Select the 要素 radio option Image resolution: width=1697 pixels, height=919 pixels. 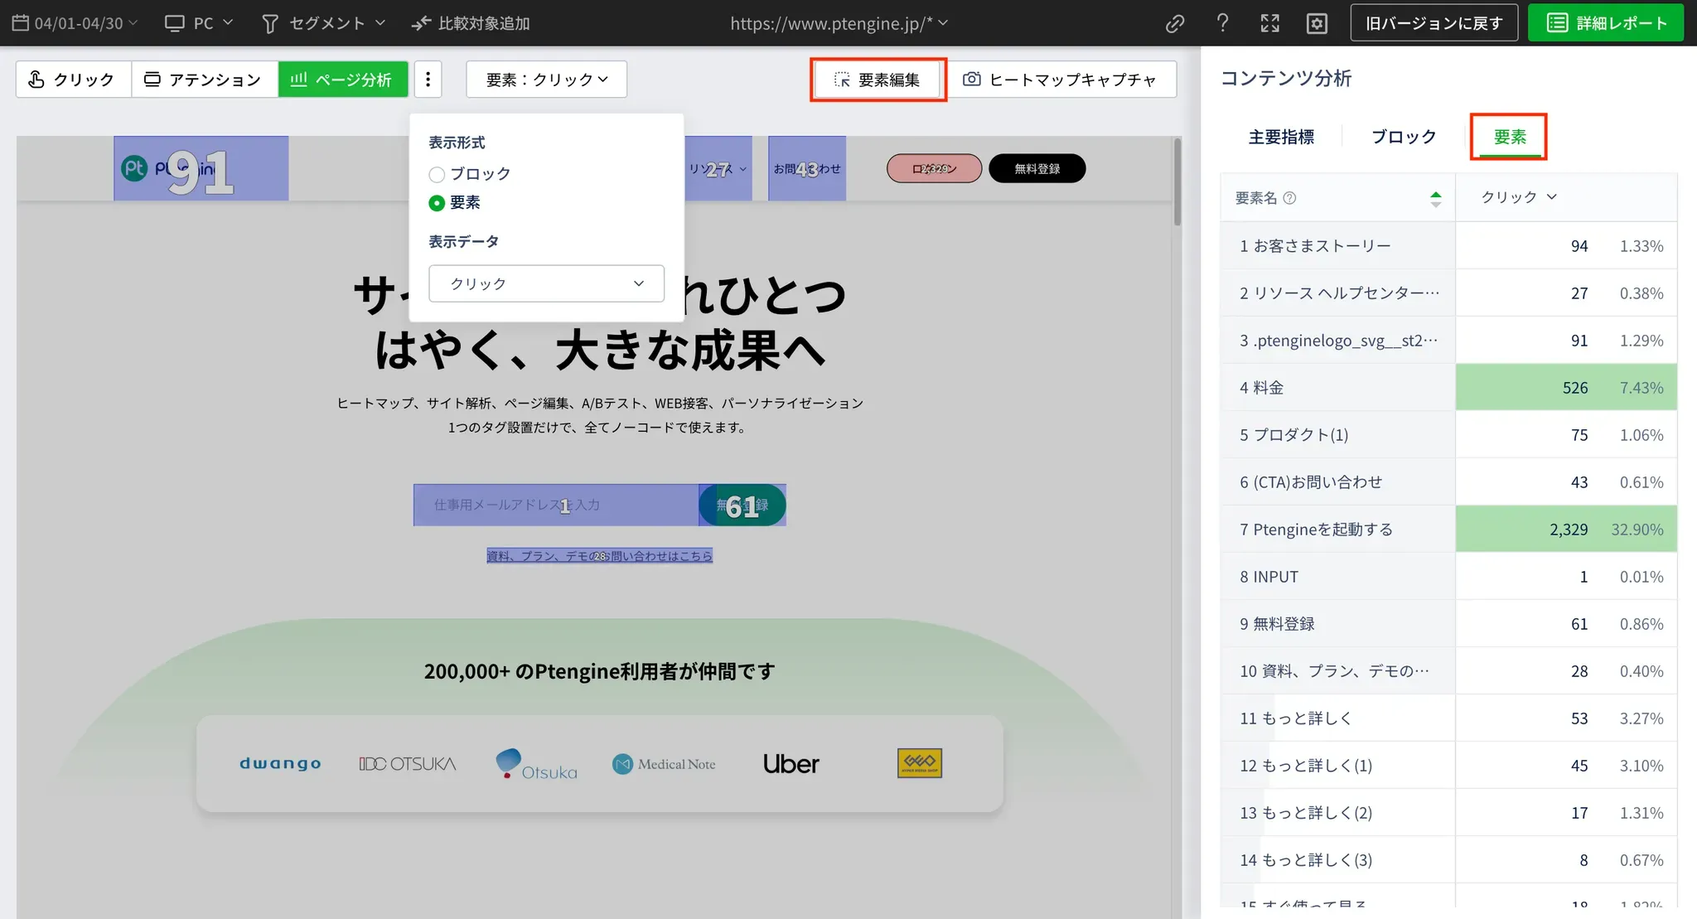click(437, 203)
